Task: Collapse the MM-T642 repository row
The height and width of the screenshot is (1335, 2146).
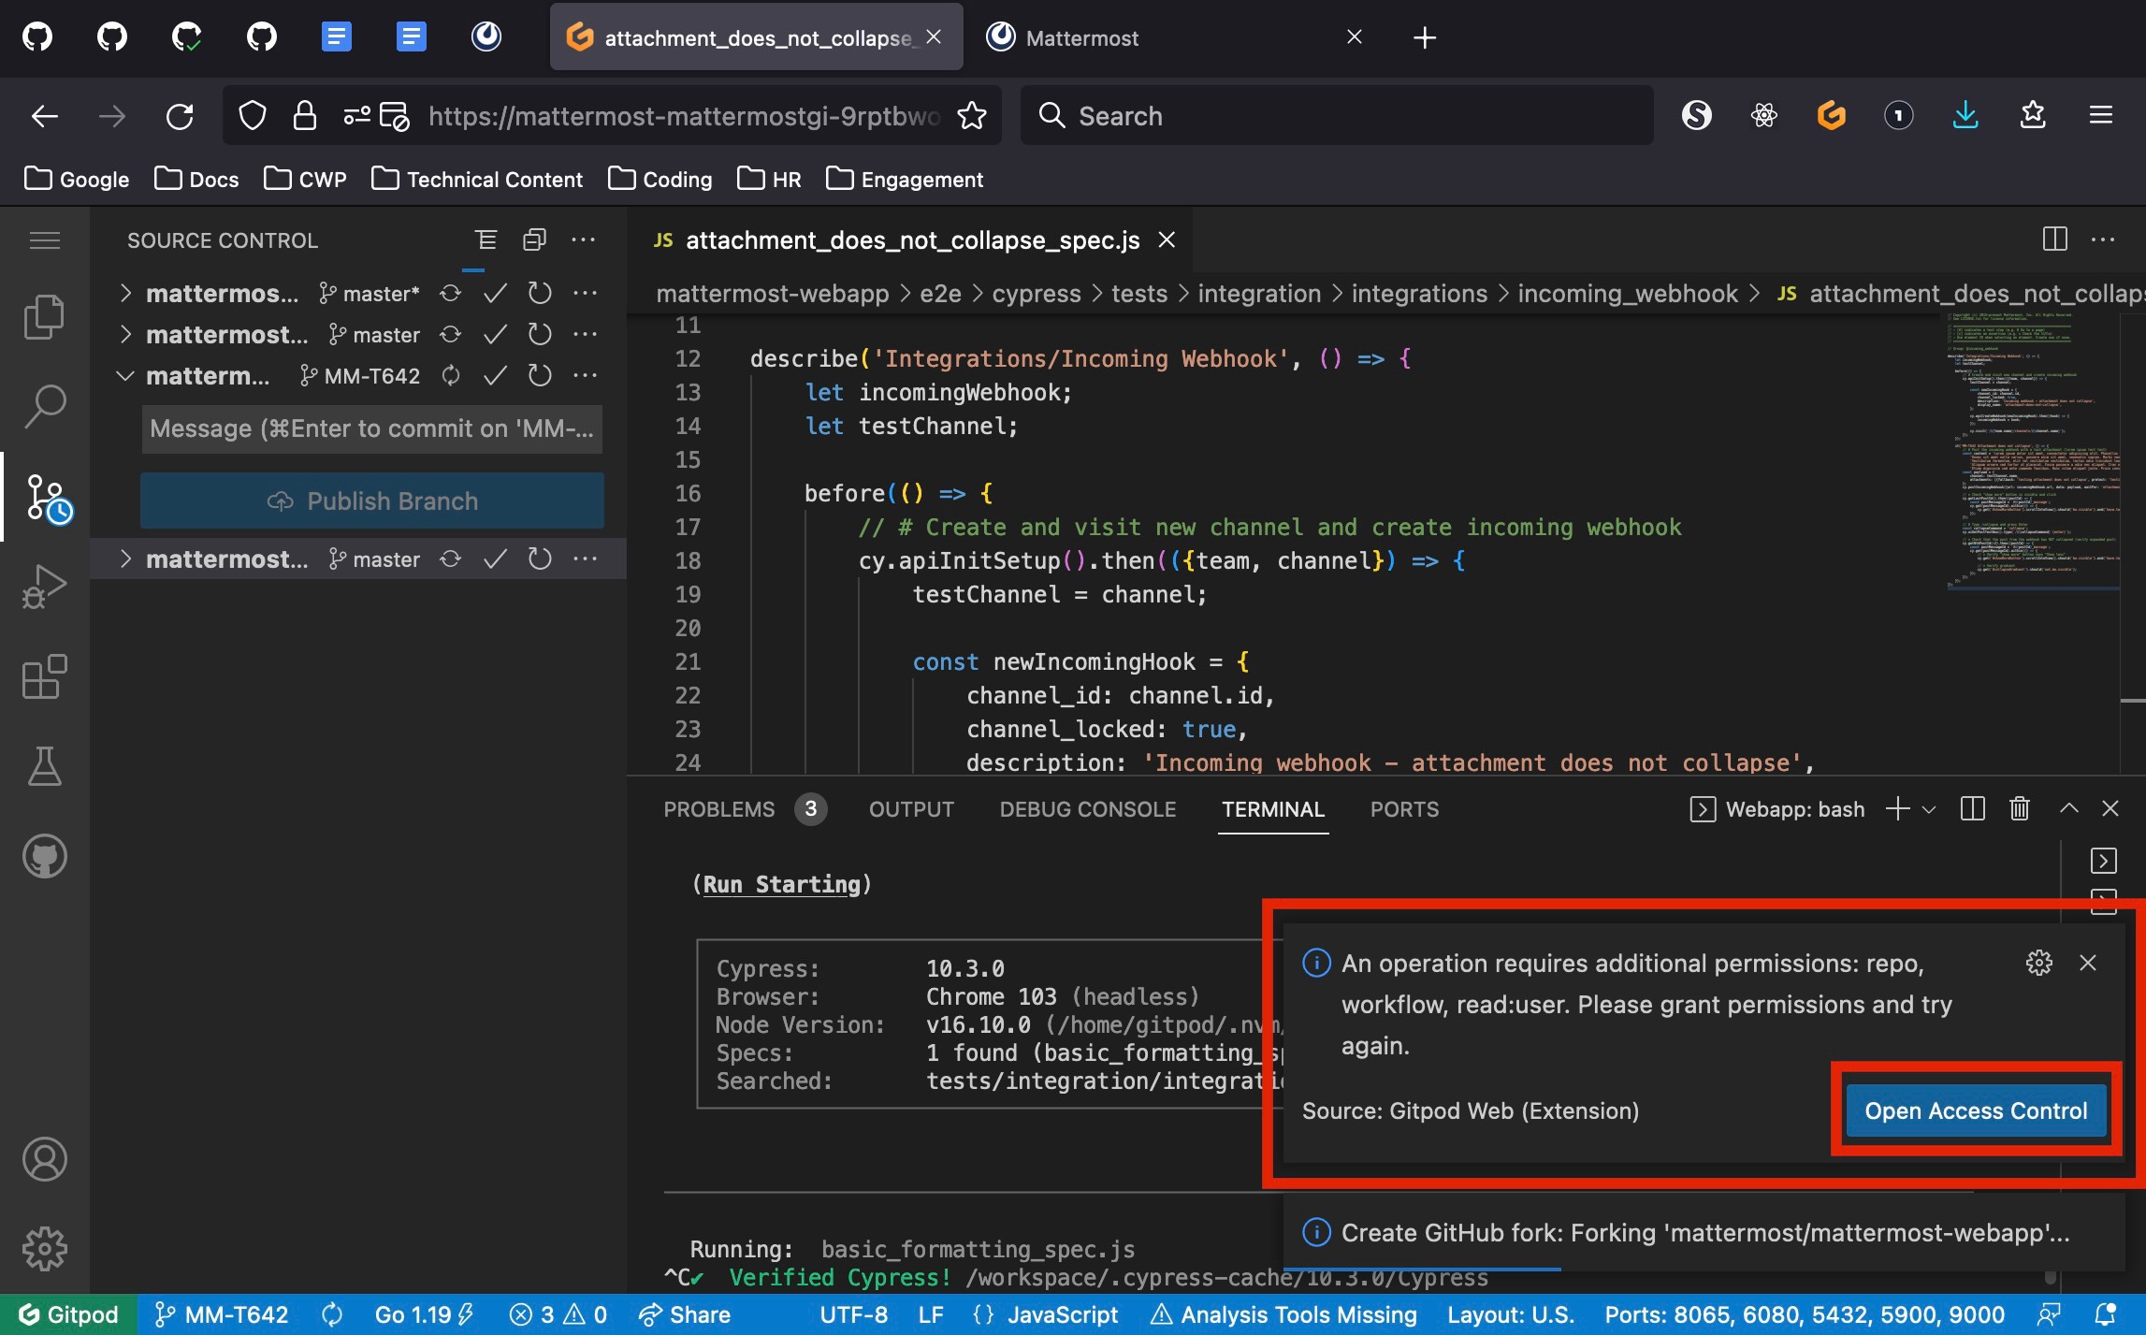Action: coord(125,375)
